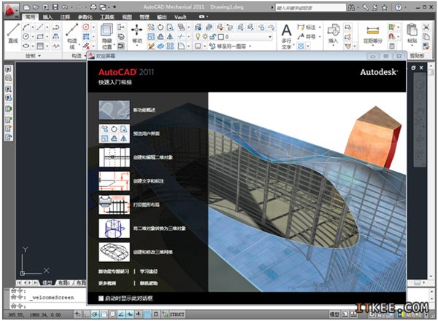Select the hatch tool in draw panel
The height and width of the screenshot is (321, 438).
click(40, 46)
